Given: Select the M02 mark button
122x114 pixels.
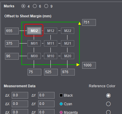Looking at the screenshot, I should pos(34,31).
